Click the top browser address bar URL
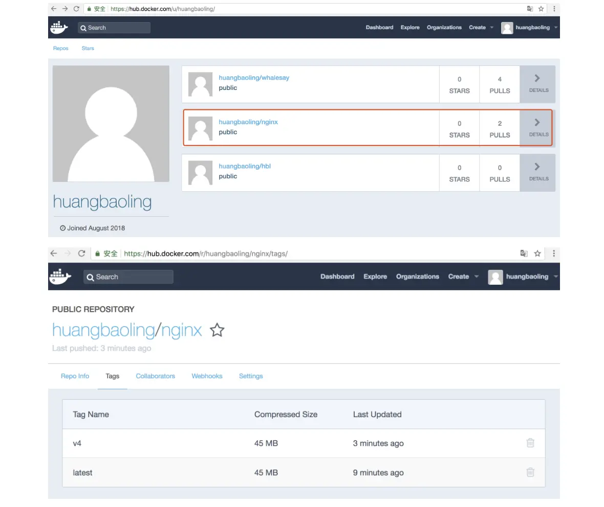 [x=163, y=9]
